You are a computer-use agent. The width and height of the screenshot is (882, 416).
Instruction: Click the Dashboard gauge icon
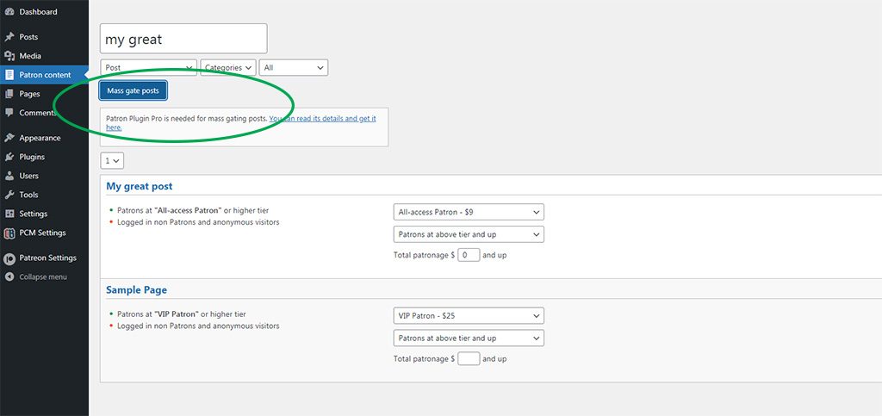[9, 12]
